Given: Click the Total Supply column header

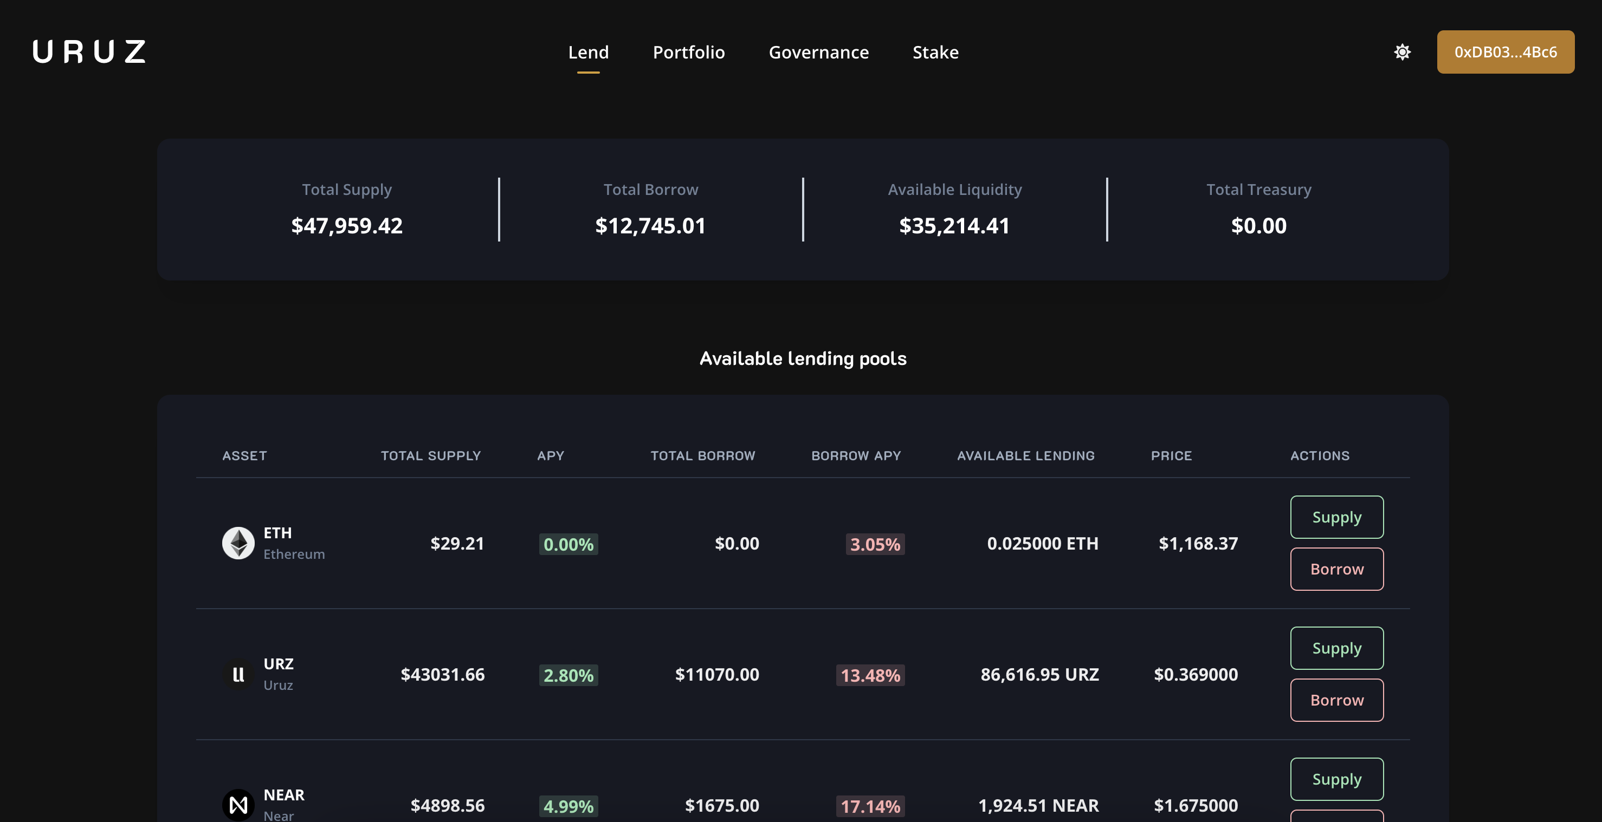Looking at the screenshot, I should [x=430, y=455].
